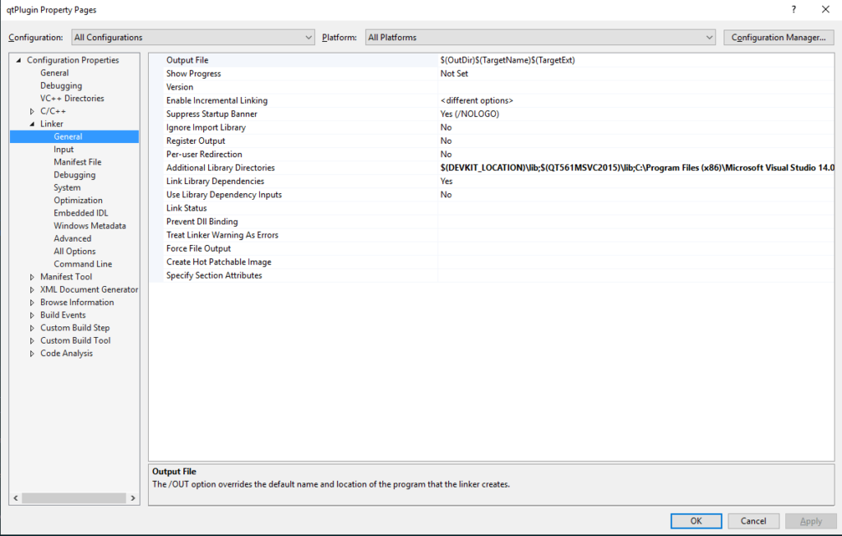The height and width of the screenshot is (536, 842).
Task: Open the Linker Command Line page
Action: pyautogui.click(x=82, y=264)
